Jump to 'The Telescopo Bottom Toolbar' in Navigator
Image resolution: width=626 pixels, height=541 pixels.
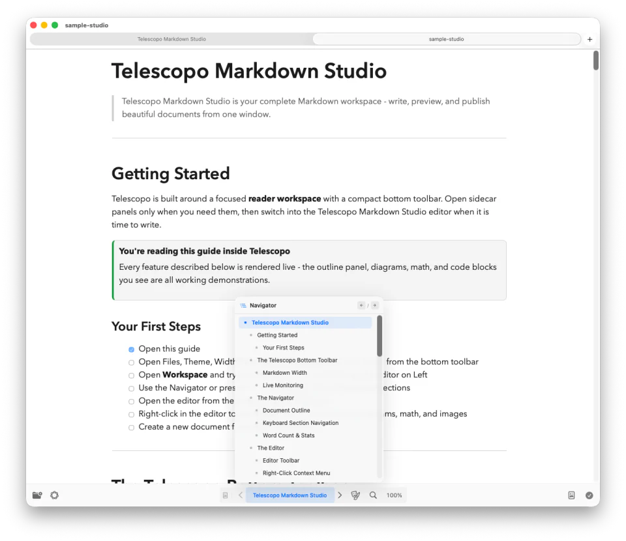pos(297,360)
